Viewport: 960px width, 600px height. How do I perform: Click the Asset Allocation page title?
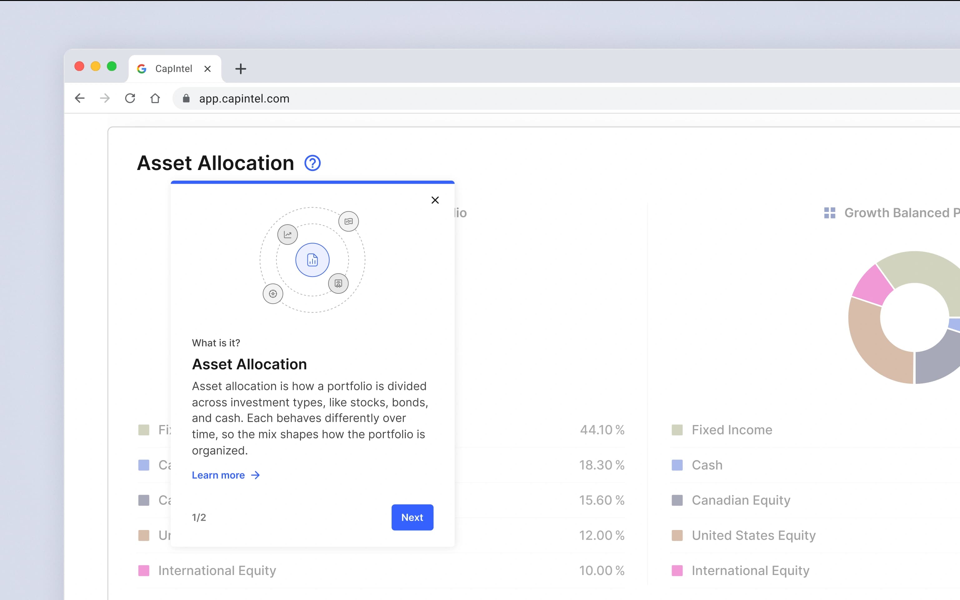(215, 163)
